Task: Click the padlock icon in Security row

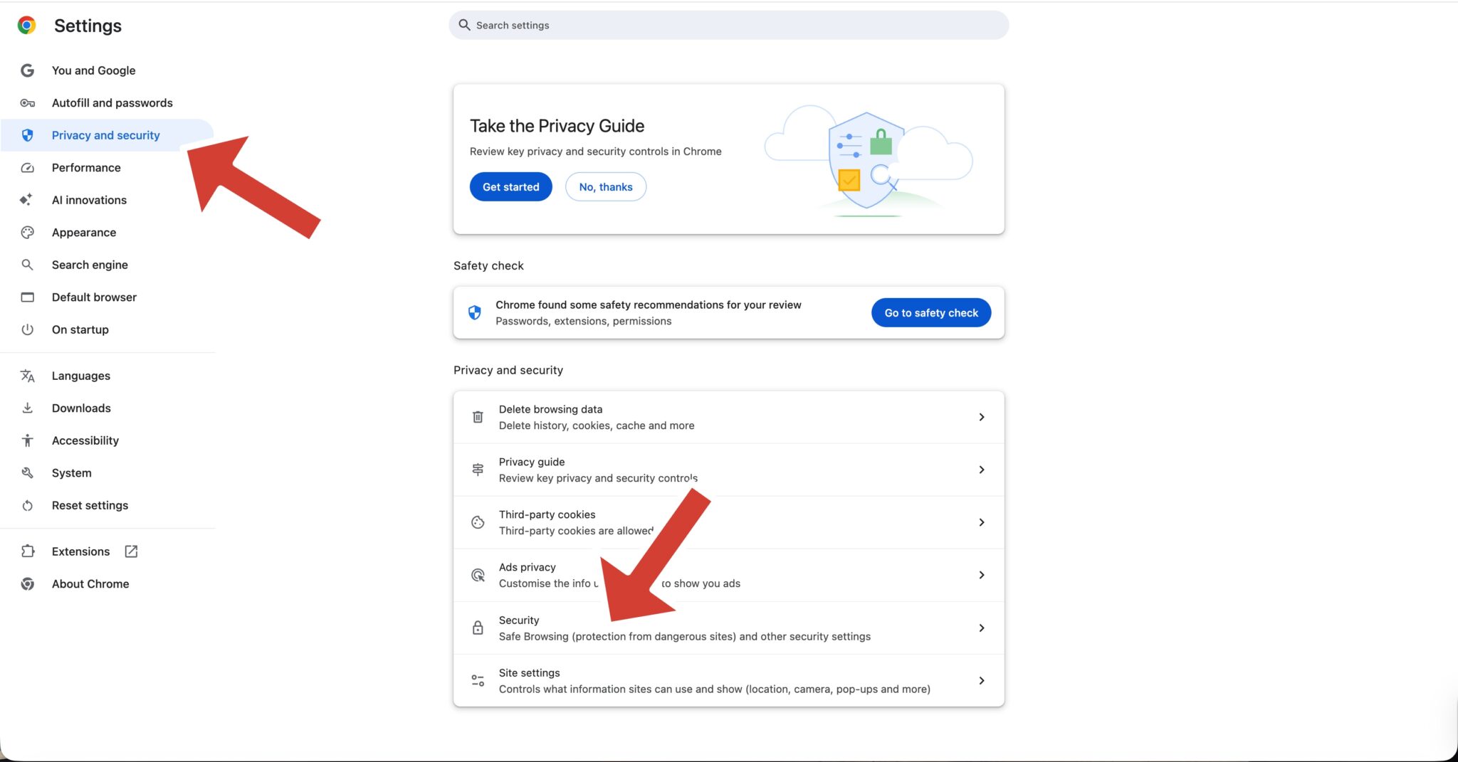Action: (x=478, y=628)
